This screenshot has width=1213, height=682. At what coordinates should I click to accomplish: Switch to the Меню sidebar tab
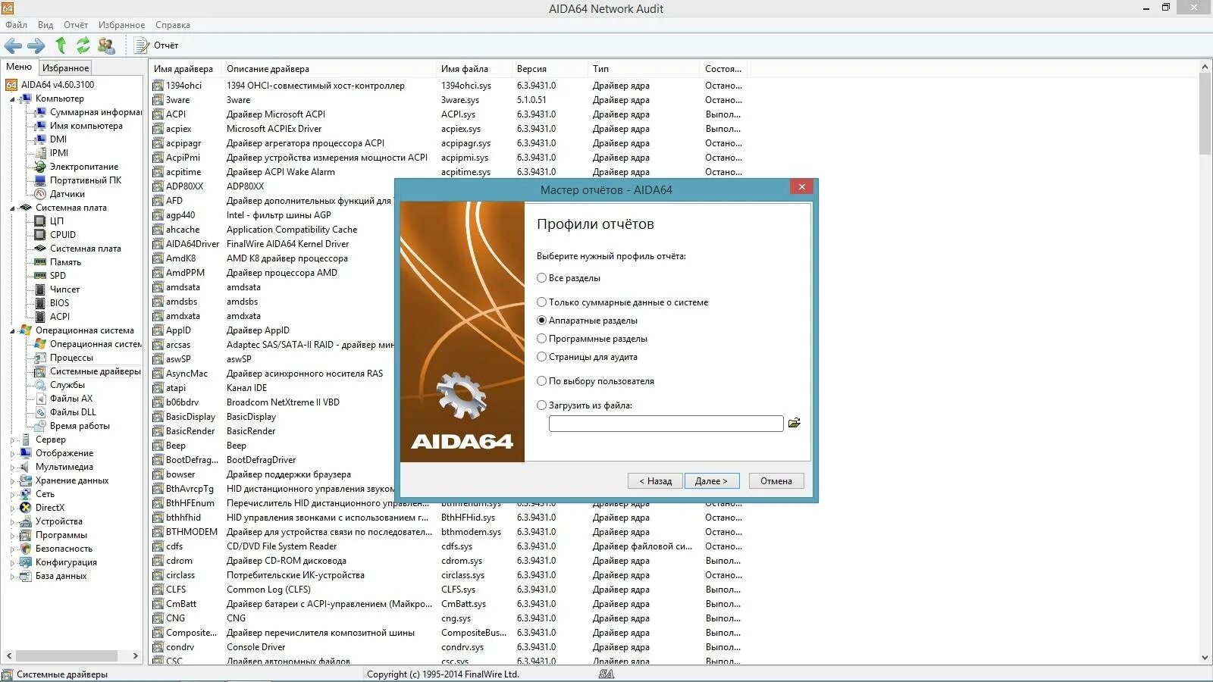coord(19,67)
